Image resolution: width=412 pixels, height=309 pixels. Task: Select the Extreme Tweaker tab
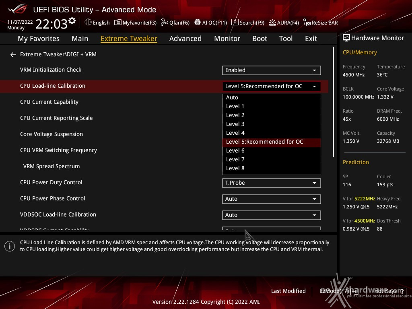129,39
